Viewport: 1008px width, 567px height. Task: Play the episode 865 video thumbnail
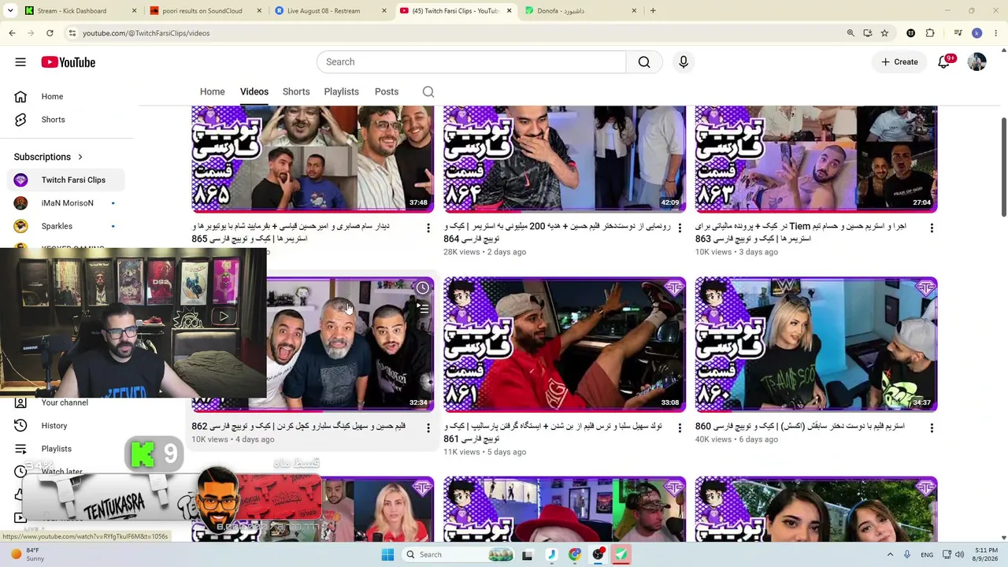click(313, 159)
